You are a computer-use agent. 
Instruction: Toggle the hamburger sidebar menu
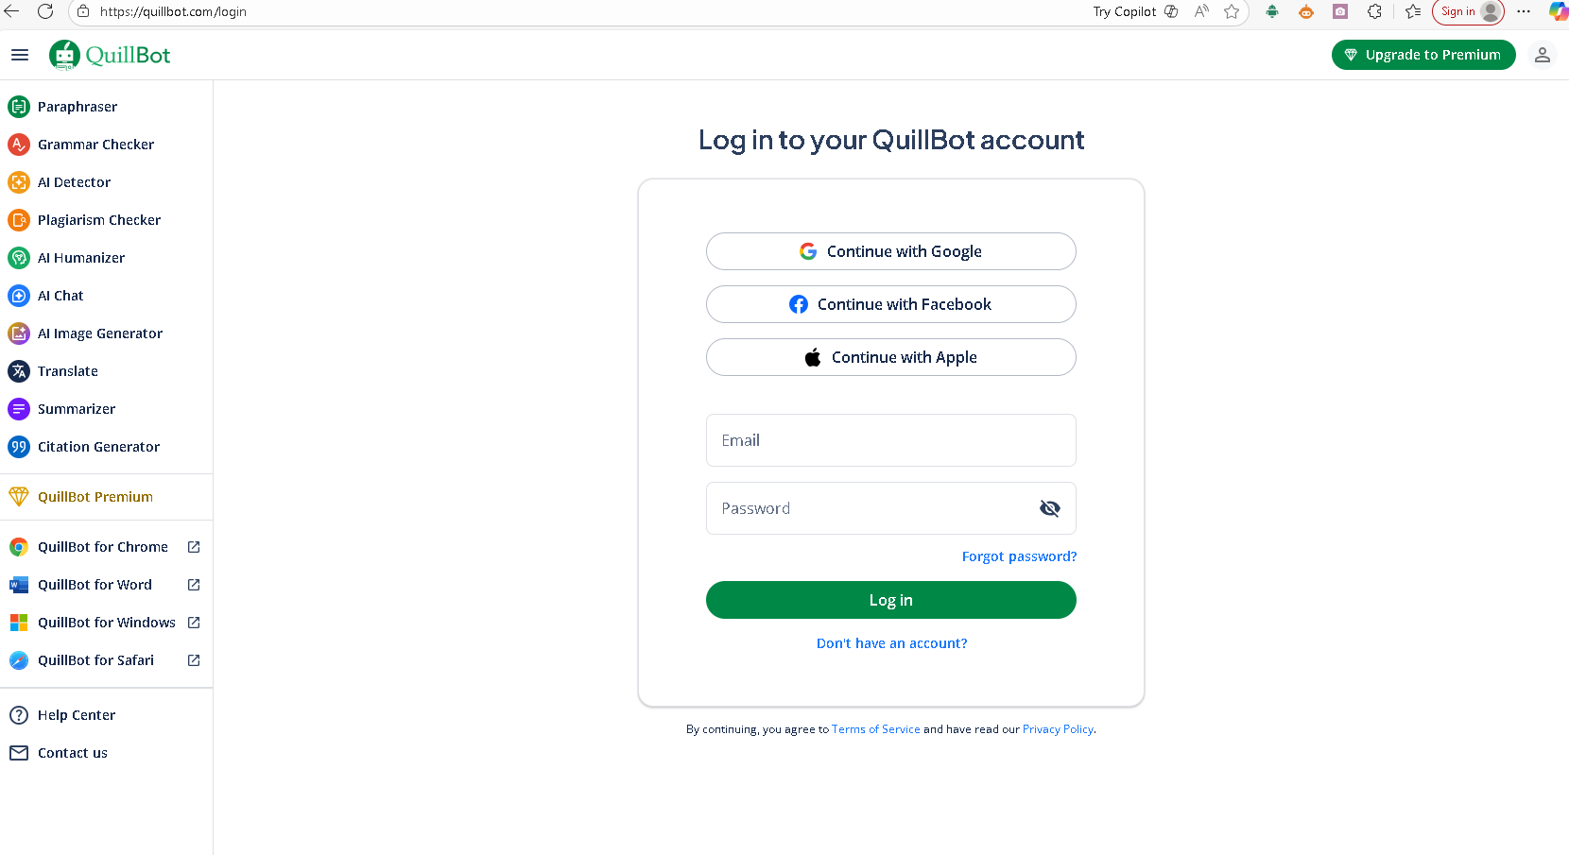[20, 55]
